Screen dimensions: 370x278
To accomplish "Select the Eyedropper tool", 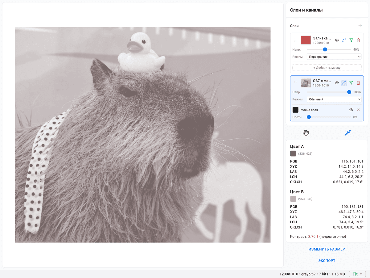I will pyautogui.click(x=348, y=133).
